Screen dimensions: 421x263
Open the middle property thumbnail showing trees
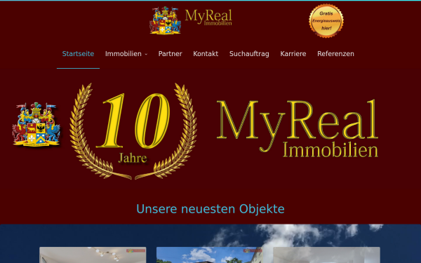point(210,255)
